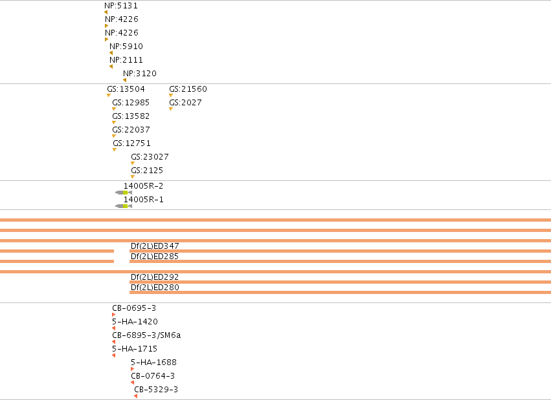Click the triangle marker beneath GS:12985

click(x=114, y=109)
